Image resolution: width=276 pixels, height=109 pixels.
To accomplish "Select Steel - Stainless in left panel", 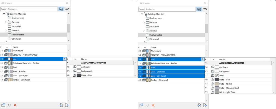I will pos(33,71).
